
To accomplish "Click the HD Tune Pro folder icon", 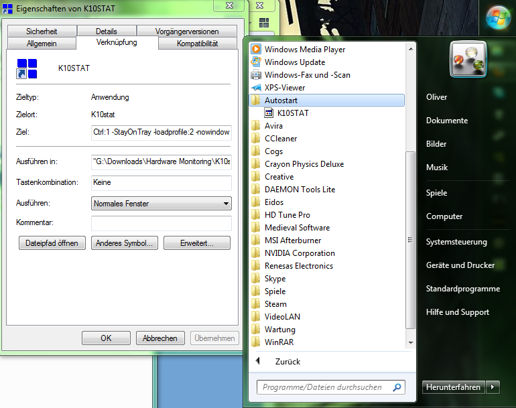I will pyautogui.click(x=255, y=215).
